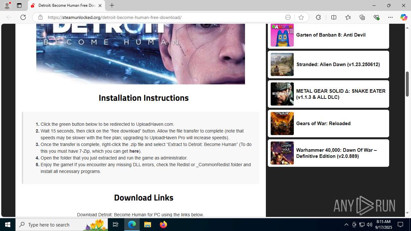Show hidden system tray icons
This screenshot has width=411, height=231.
346,225
